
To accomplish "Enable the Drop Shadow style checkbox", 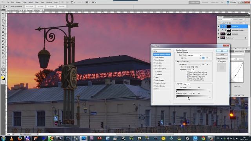I will pyautogui.click(x=155, y=57).
